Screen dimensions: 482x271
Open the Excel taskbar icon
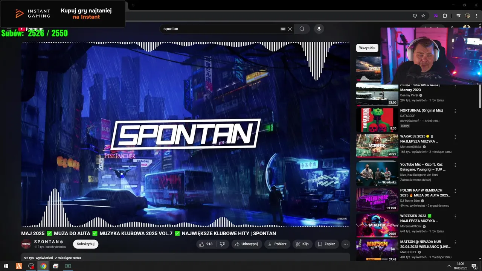pos(68,266)
